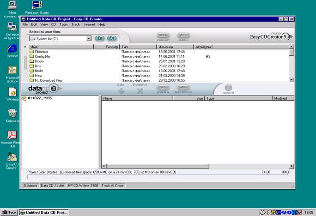The image size is (316, 216).
Task: Sort source files by Изменен column
Action: (x=175, y=47)
